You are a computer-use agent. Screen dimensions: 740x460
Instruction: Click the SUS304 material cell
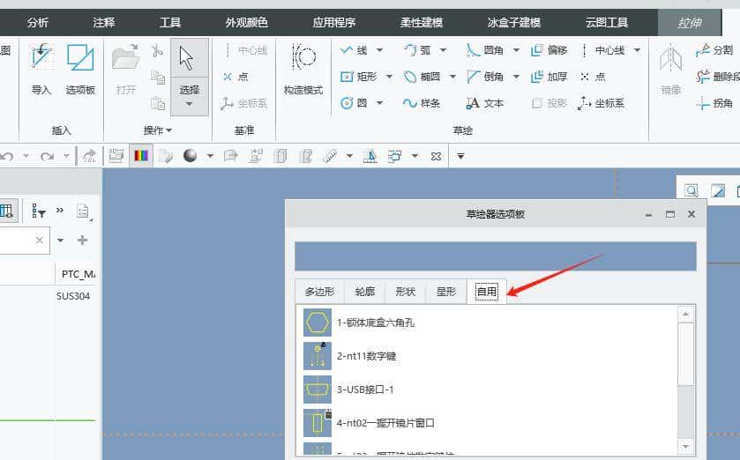click(x=72, y=296)
